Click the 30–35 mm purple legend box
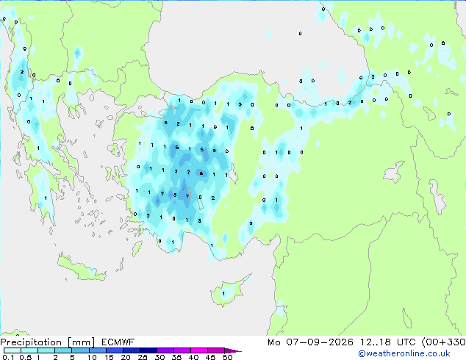 [165, 350]
